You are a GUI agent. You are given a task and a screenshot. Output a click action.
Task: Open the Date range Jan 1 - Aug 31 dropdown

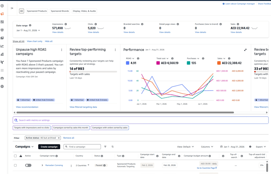coord(28,30)
